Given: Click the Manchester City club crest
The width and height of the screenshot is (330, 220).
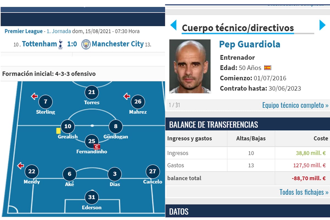Looking at the screenshot, I should [86, 44].
